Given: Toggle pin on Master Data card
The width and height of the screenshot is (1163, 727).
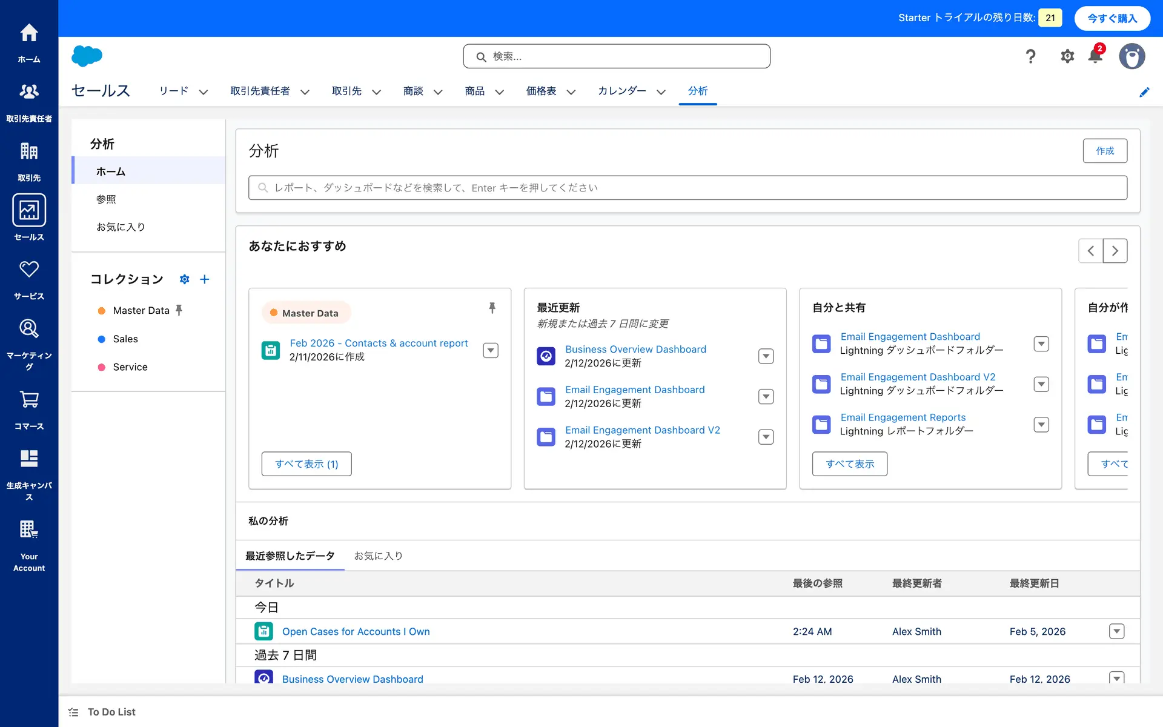Looking at the screenshot, I should (492, 308).
